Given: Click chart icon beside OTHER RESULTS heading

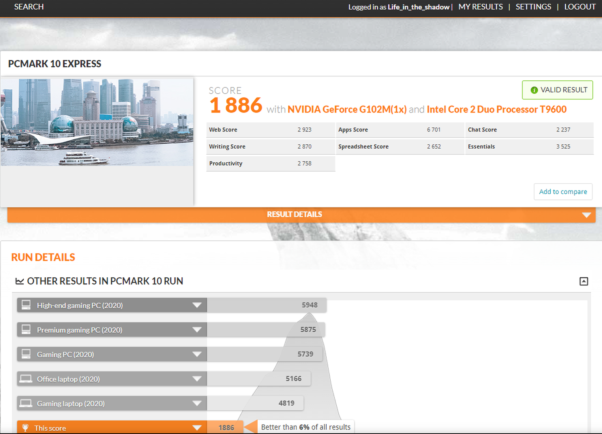Looking at the screenshot, I should [19, 281].
